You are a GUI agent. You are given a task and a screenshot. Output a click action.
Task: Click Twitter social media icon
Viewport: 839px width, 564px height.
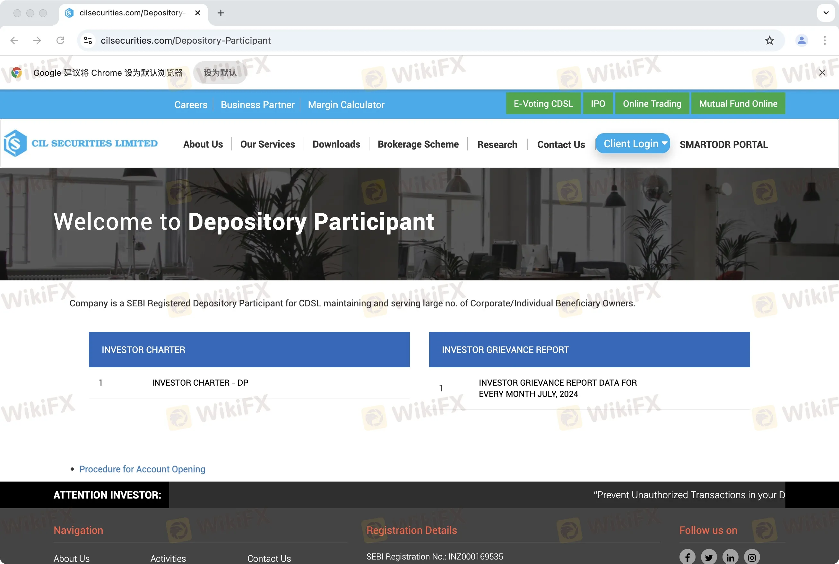point(710,556)
